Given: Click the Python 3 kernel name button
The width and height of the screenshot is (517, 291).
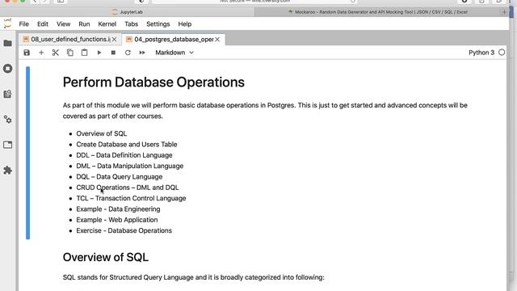Looking at the screenshot, I should pyautogui.click(x=481, y=53).
